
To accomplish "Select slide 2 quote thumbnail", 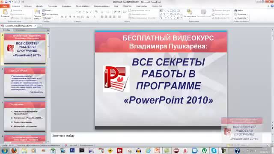I will [x=25, y=82].
